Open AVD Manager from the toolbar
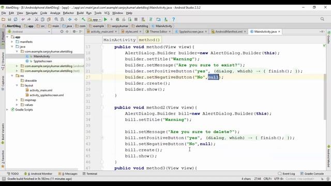The image size is (331, 186). point(143,20)
